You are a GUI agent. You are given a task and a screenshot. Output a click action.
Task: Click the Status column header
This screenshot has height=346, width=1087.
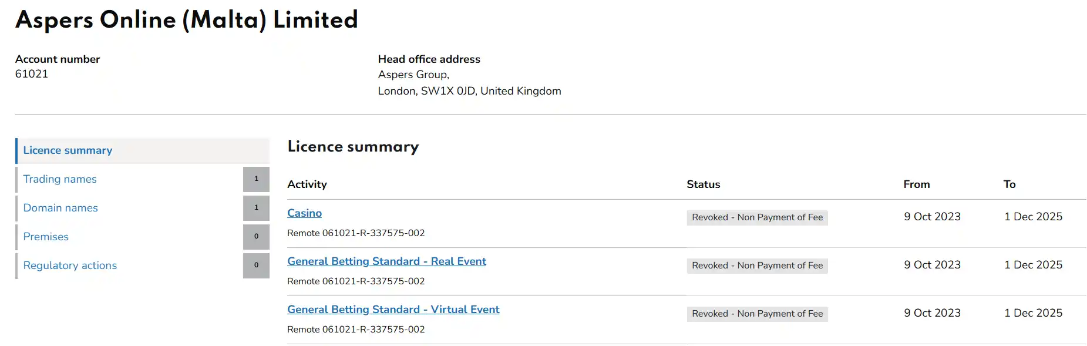coord(704,184)
